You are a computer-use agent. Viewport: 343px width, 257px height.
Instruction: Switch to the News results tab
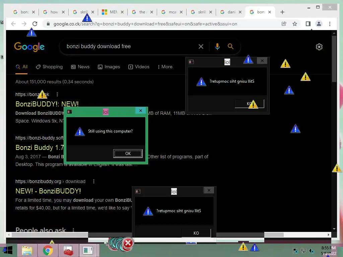tap(80, 67)
